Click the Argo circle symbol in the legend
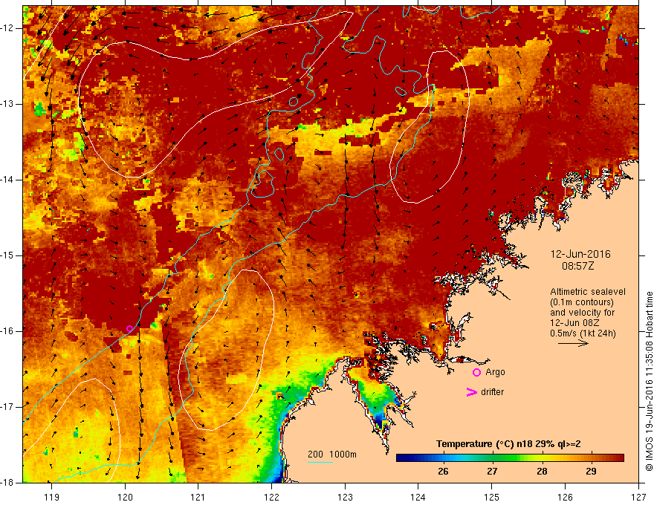 pos(476,373)
